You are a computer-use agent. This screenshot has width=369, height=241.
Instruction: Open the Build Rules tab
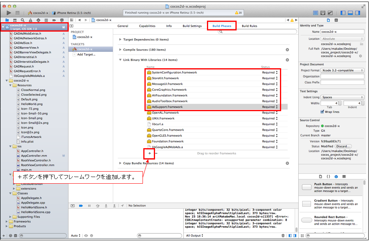pyautogui.click(x=250, y=26)
